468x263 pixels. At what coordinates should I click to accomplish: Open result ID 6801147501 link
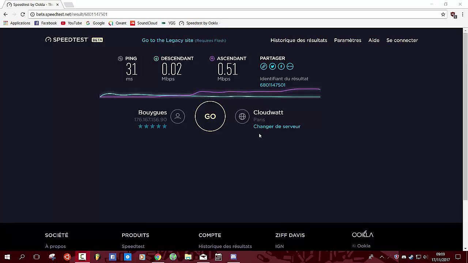(x=272, y=85)
